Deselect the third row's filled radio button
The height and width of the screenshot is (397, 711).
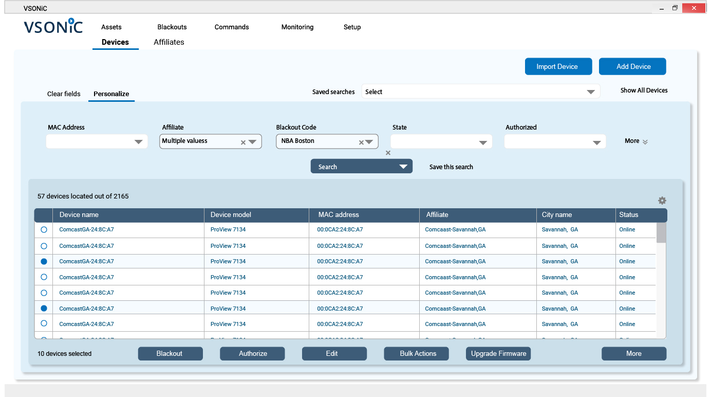click(44, 261)
